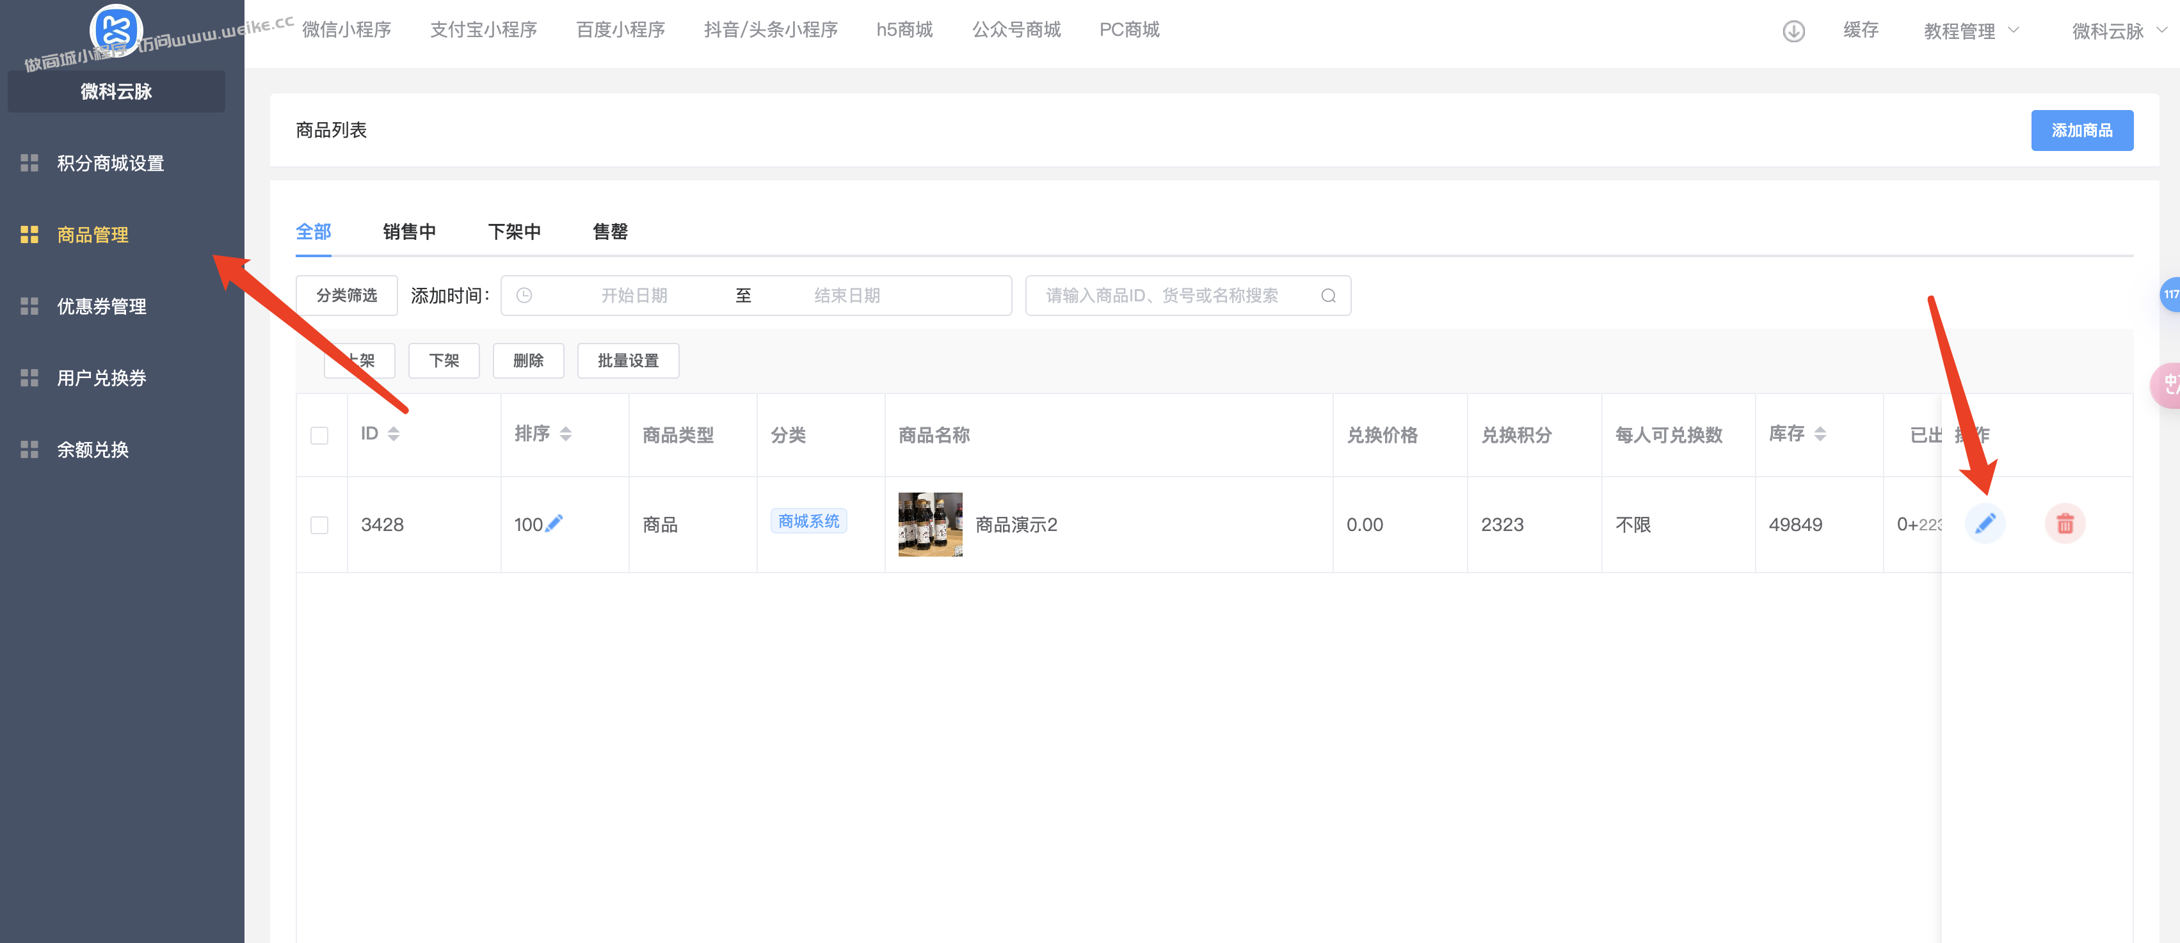Click the 下架 batch button
The width and height of the screenshot is (2180, 943).
444,360
